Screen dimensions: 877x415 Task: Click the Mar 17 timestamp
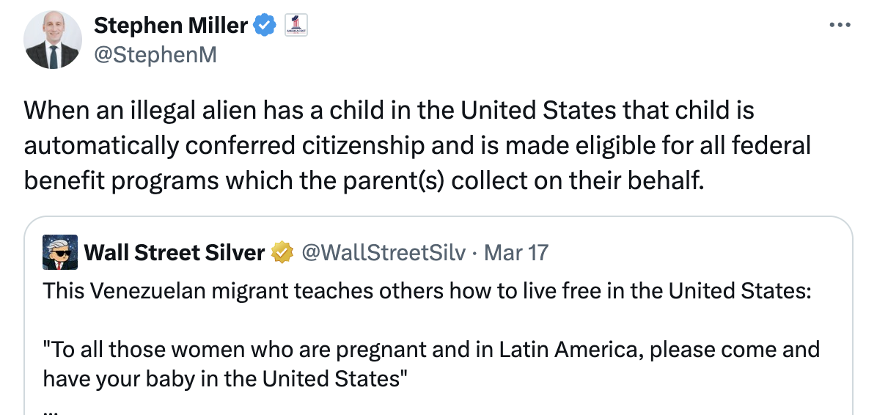517,253
